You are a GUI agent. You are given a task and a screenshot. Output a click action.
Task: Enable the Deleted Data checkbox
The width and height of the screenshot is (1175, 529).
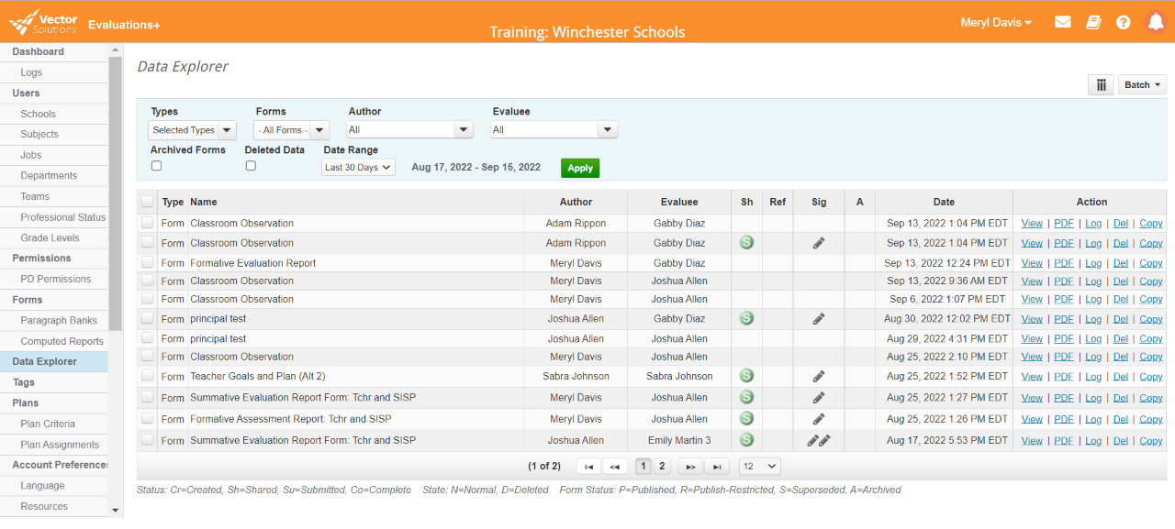pos(250,165)
